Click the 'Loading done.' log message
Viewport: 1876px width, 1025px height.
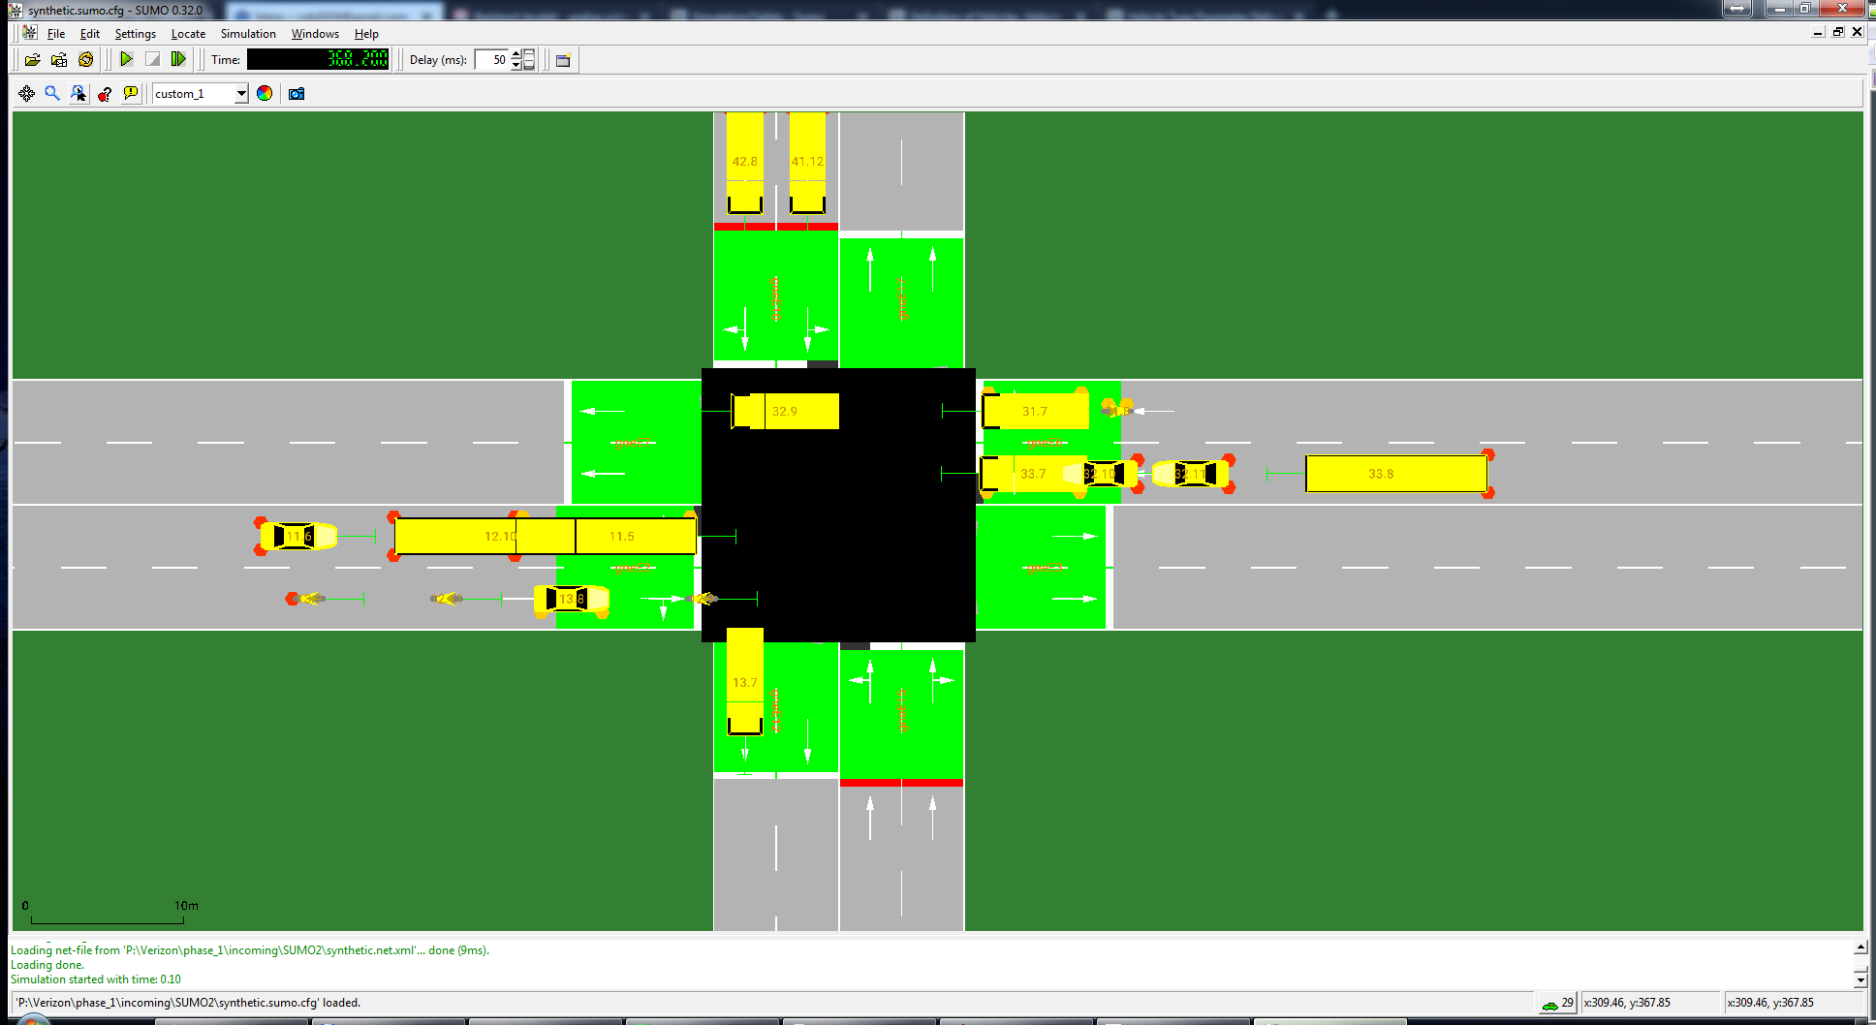tap(47, 965)
